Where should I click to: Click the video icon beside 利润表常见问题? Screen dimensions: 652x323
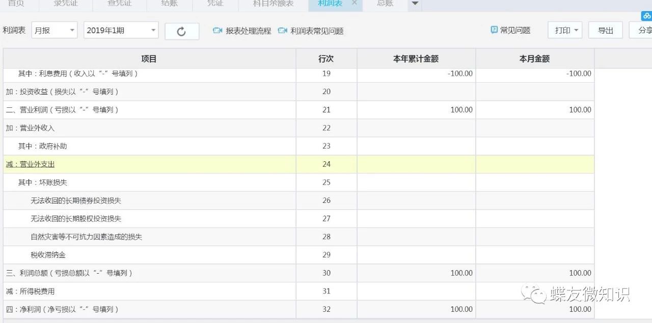(283, 31)
